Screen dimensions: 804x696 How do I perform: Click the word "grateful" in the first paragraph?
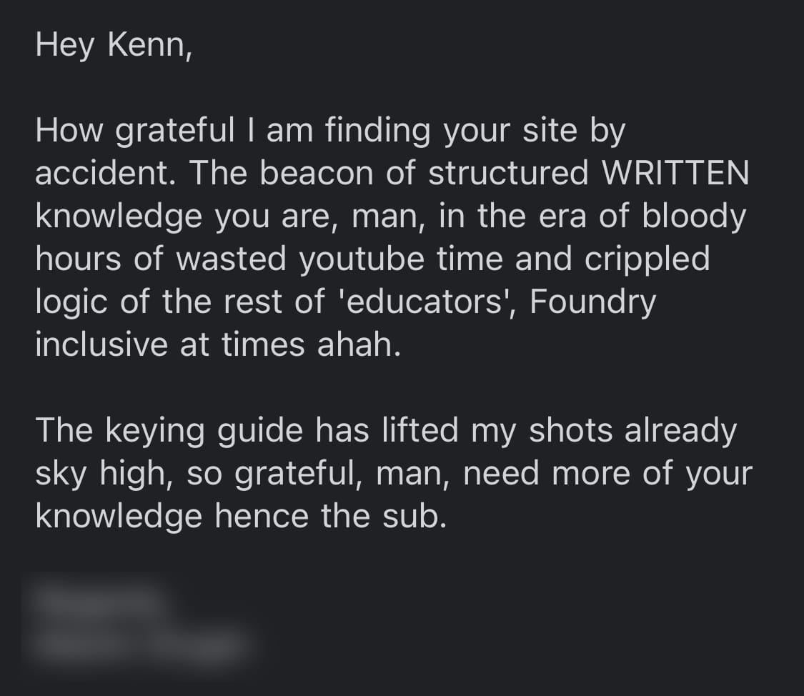tap(174, 131)
